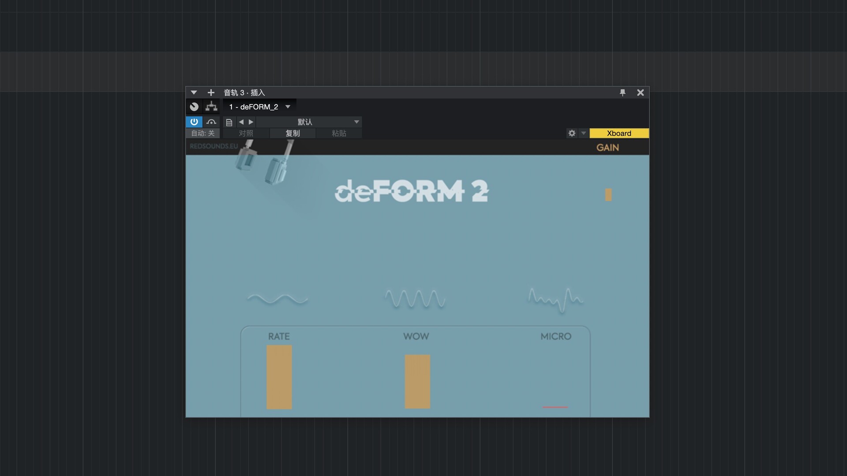Click the MICRO slider red line
The image size is (847, 476).
[x=555, y=407]
